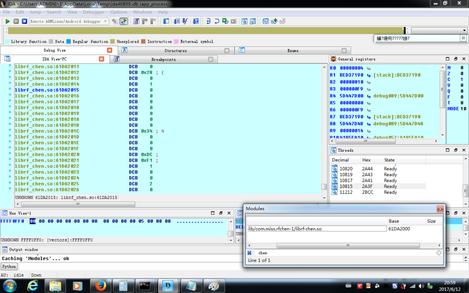The image size is (469, 293).
Task: Click the highlighted attach-to-process toolbar icon
Action: (124, 21)
